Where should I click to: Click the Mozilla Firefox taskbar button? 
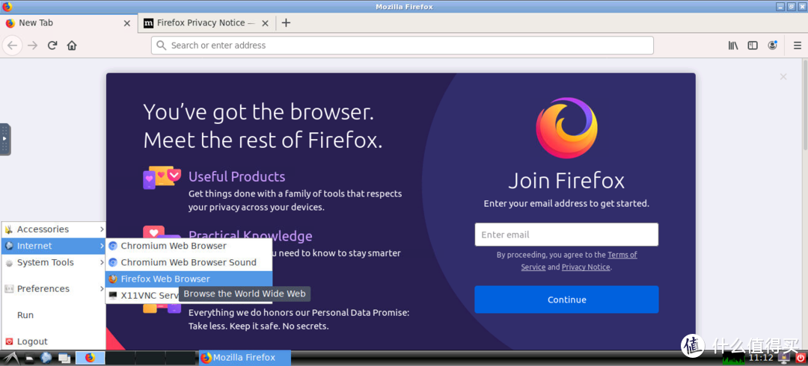click(245, 358)
